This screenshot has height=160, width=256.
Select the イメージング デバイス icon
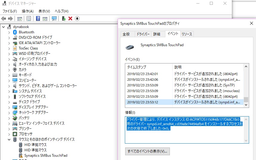pyautogui.click(x=15, y=59)
